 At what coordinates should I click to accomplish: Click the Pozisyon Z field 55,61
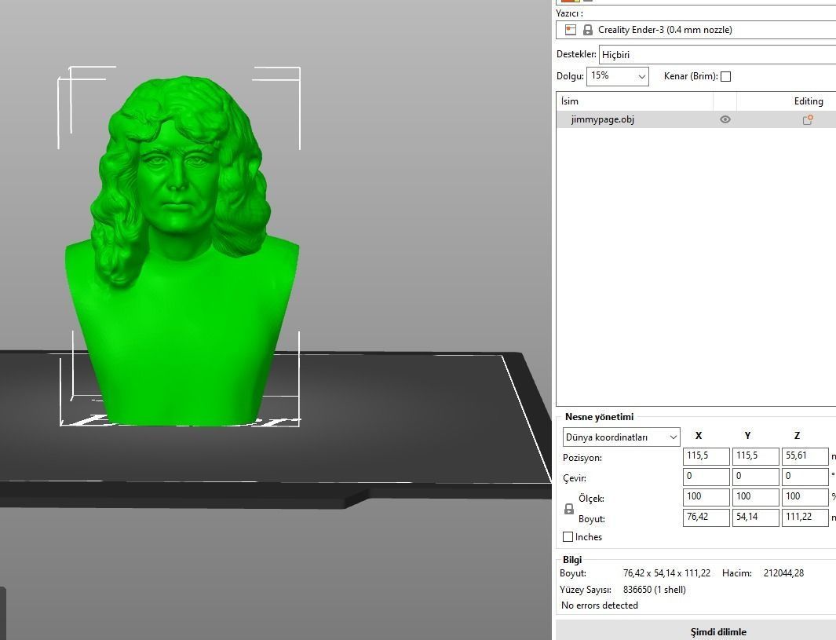(805, 456)
